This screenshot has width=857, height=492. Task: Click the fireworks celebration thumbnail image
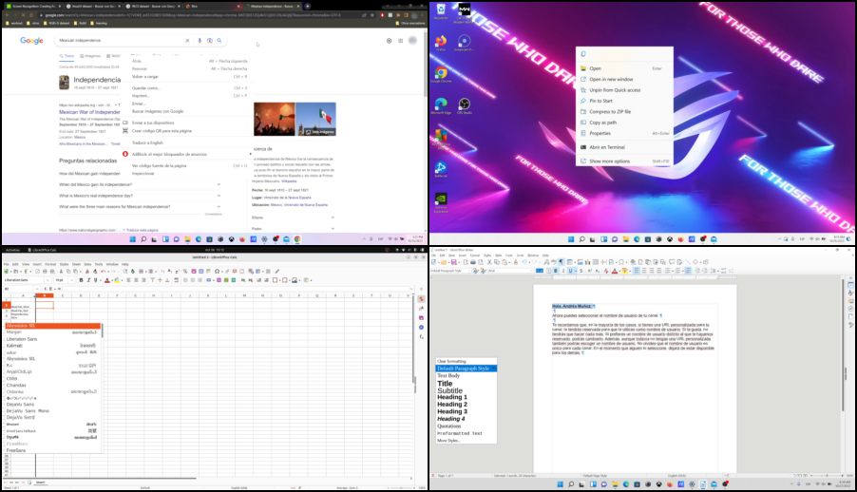click(275, 119)
